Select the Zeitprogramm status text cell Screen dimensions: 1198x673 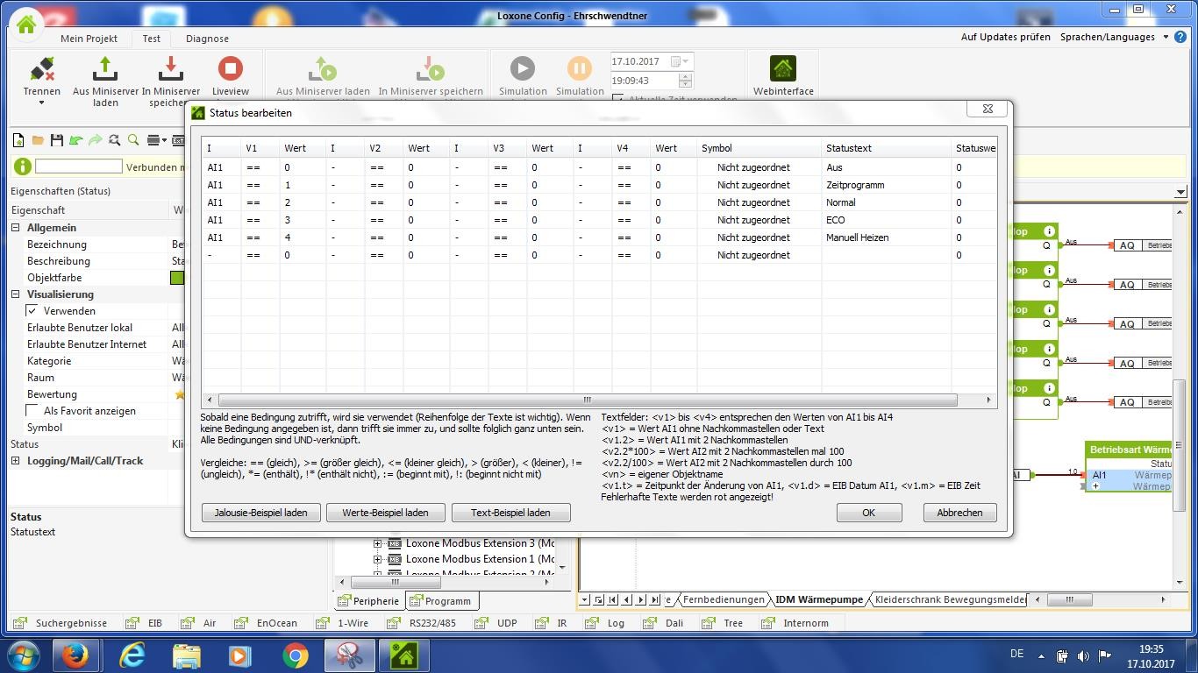pos(886,185)
